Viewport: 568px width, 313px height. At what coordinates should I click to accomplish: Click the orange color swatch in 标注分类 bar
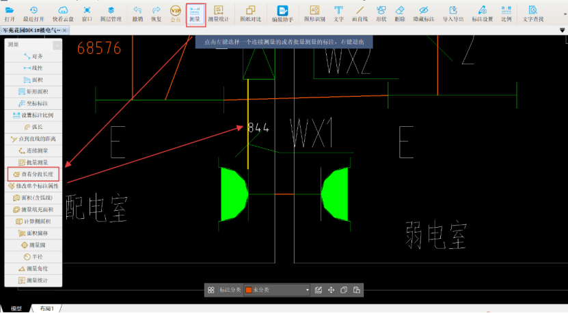[x=249, y=290]
